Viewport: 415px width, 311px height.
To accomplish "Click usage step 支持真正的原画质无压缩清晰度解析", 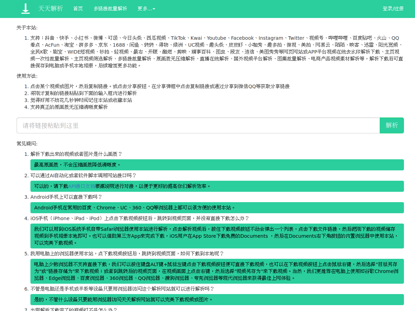I will tap(69, 107).
